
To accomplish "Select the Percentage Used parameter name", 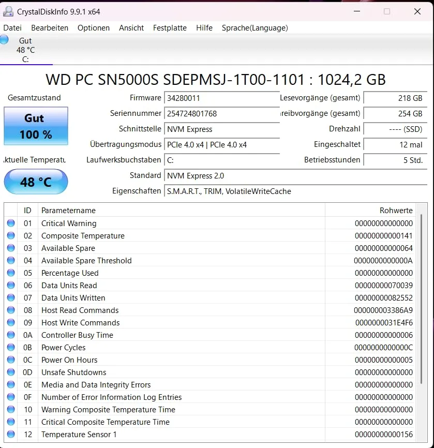I will point(70,273).
